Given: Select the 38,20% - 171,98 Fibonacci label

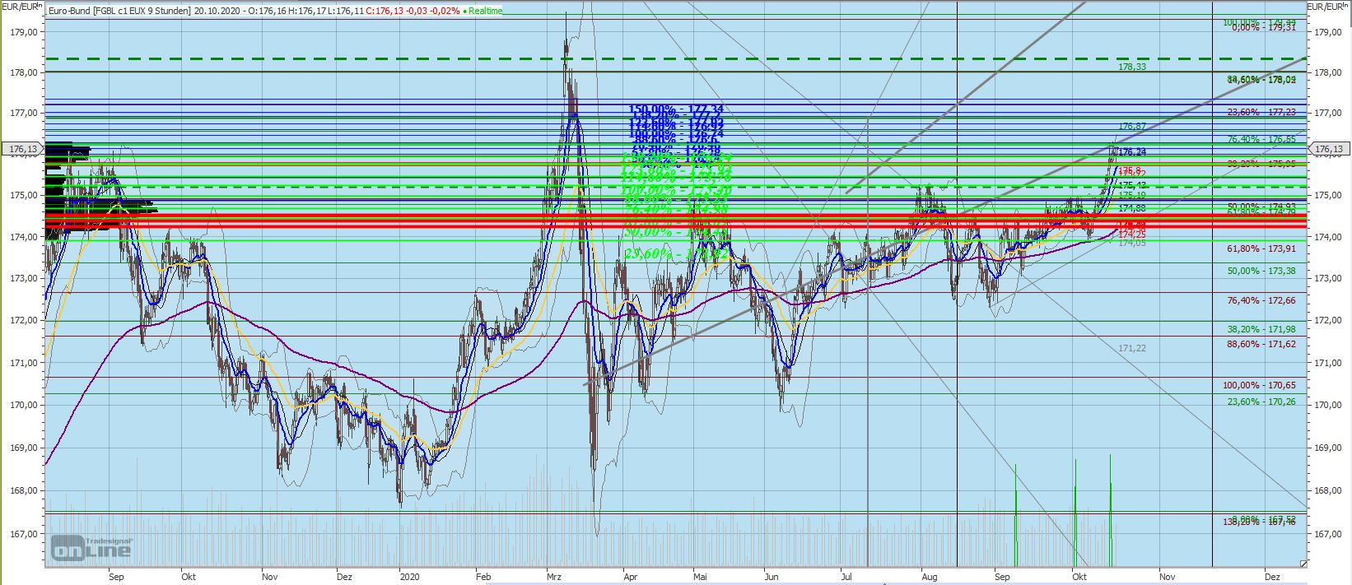Looking at the screenshot, I should click(1261, 329).
